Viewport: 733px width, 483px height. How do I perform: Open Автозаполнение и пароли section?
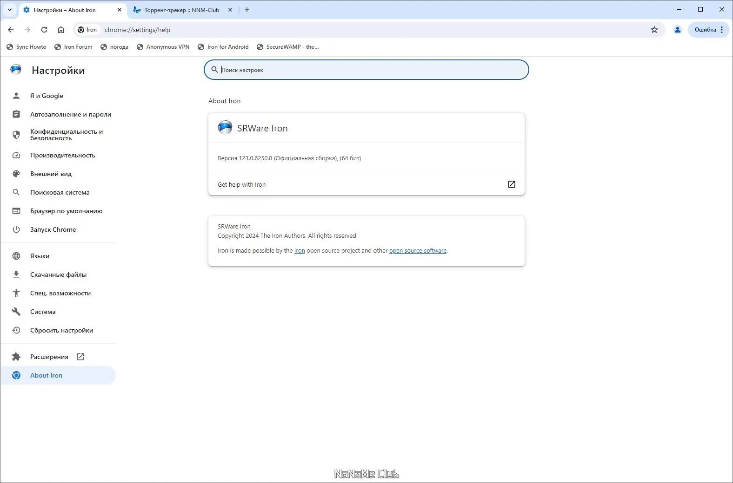tap(59, 114)
